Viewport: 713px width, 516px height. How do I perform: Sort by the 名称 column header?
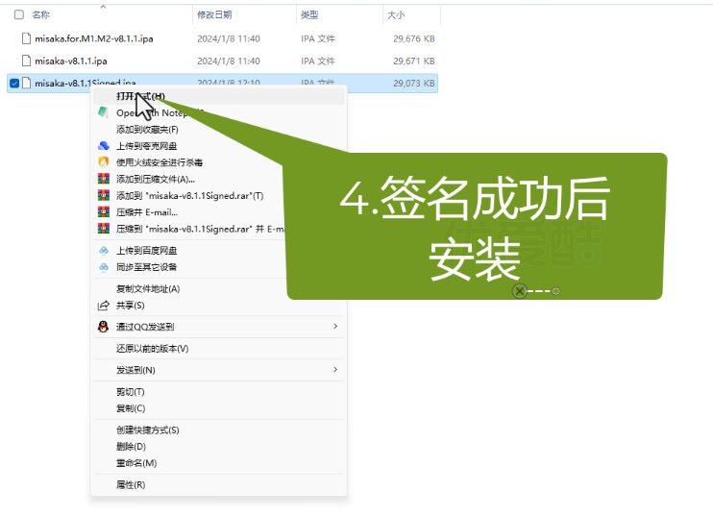tap(41, 15)
